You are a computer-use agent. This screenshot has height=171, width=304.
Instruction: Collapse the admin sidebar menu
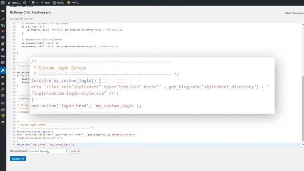coord(3,122)
